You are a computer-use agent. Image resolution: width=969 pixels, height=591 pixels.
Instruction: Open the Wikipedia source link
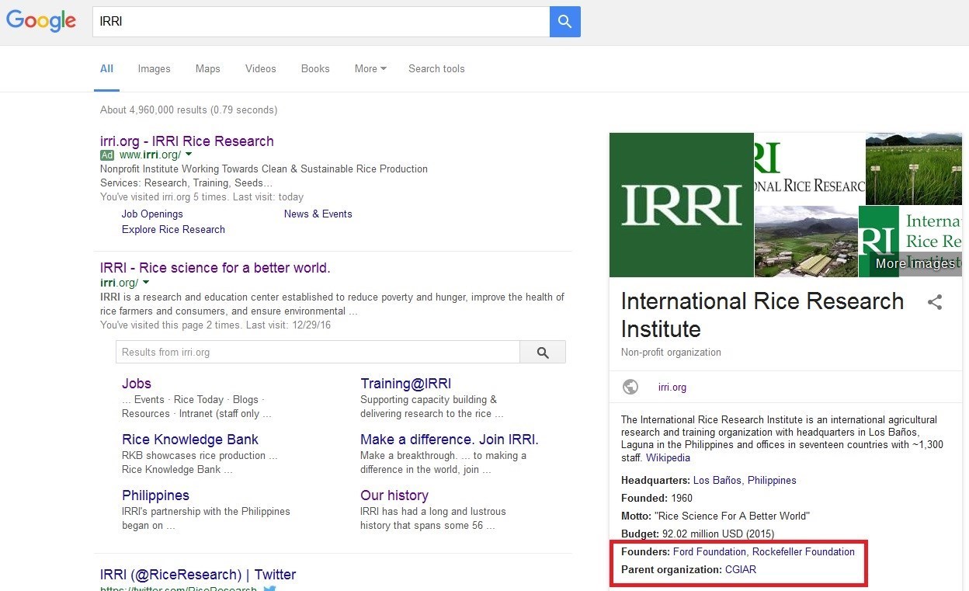click(668, 457)
